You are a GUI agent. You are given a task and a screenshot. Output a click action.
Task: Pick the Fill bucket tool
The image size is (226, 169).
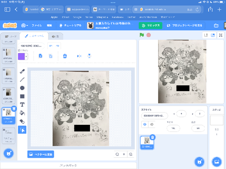pyautogui.click(x=22, y=113)
